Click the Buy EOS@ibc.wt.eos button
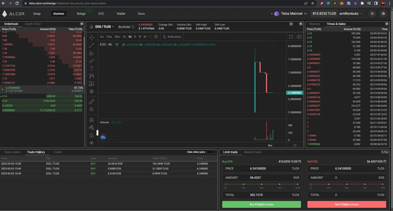Viewport: 393px width, 211px height. (262, 204)
